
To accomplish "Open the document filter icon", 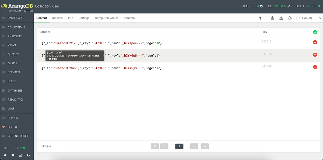I will point(260,18).
